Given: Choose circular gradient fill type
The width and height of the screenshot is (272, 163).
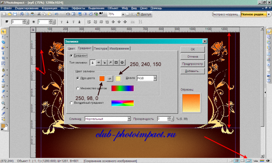Looking at the screenshot, I should pyautogui.click(x=122, y=62).
